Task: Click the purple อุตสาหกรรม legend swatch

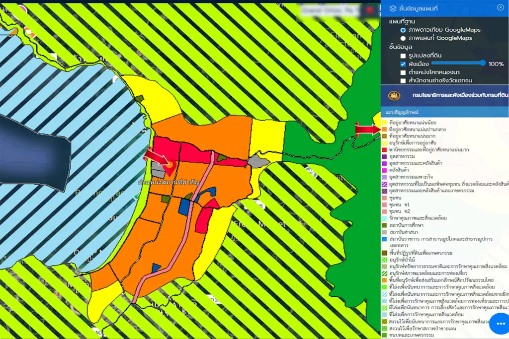Action: coord(384,156)
